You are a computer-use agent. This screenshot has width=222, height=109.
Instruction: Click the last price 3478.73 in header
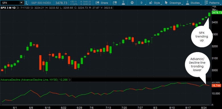tap(61, 3)
